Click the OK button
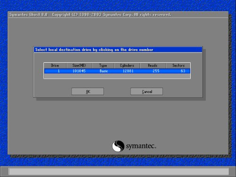 click(x=88, y=92)
